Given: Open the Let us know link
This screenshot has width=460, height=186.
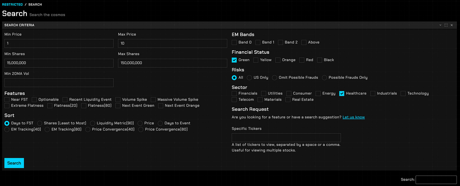Looking at the screenshot, I should pyautogui.click(x=354, y=117).
